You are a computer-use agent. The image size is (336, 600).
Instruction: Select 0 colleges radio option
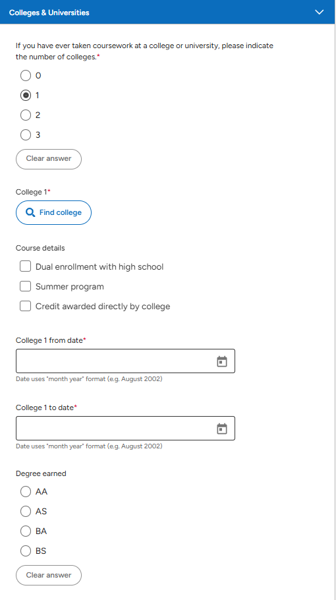26,76
